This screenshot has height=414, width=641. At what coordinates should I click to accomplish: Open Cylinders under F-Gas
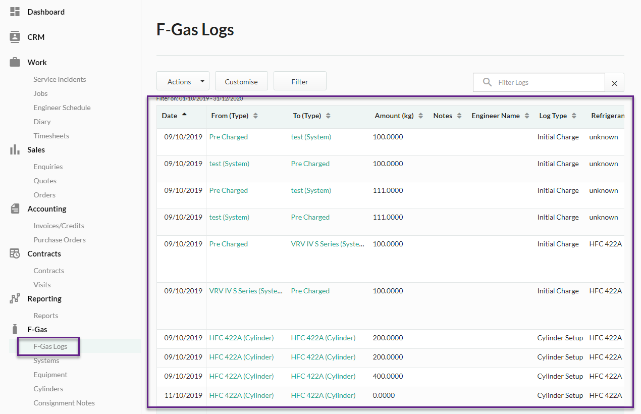(48, 389)
